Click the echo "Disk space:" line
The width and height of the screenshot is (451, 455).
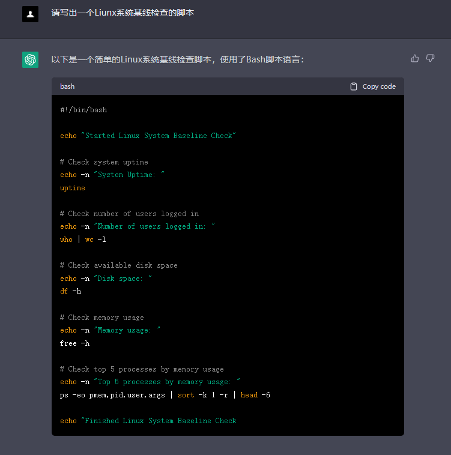click(106, 279)
